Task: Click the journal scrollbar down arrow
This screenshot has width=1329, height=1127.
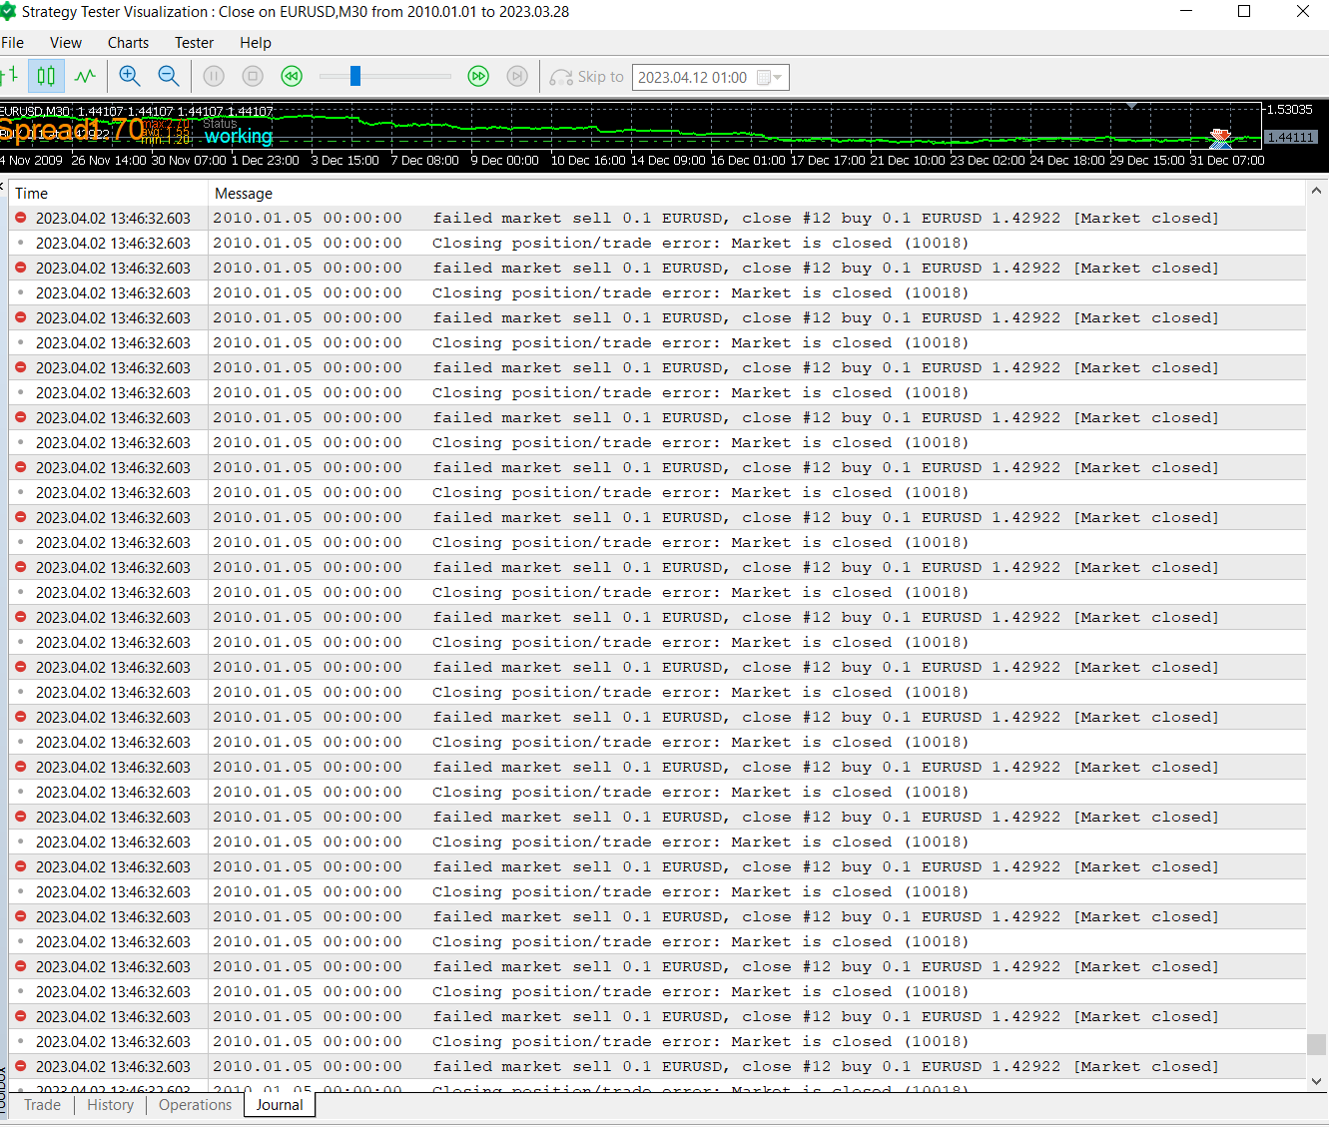Action: [x=1316, y=1081]
